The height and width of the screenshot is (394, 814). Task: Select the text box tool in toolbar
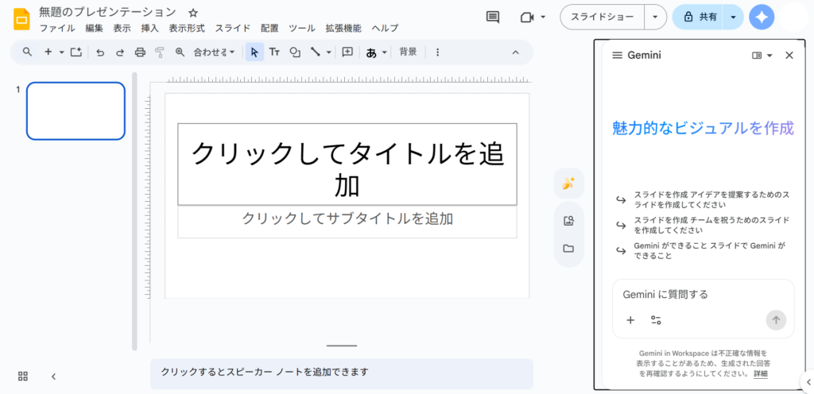274,52
